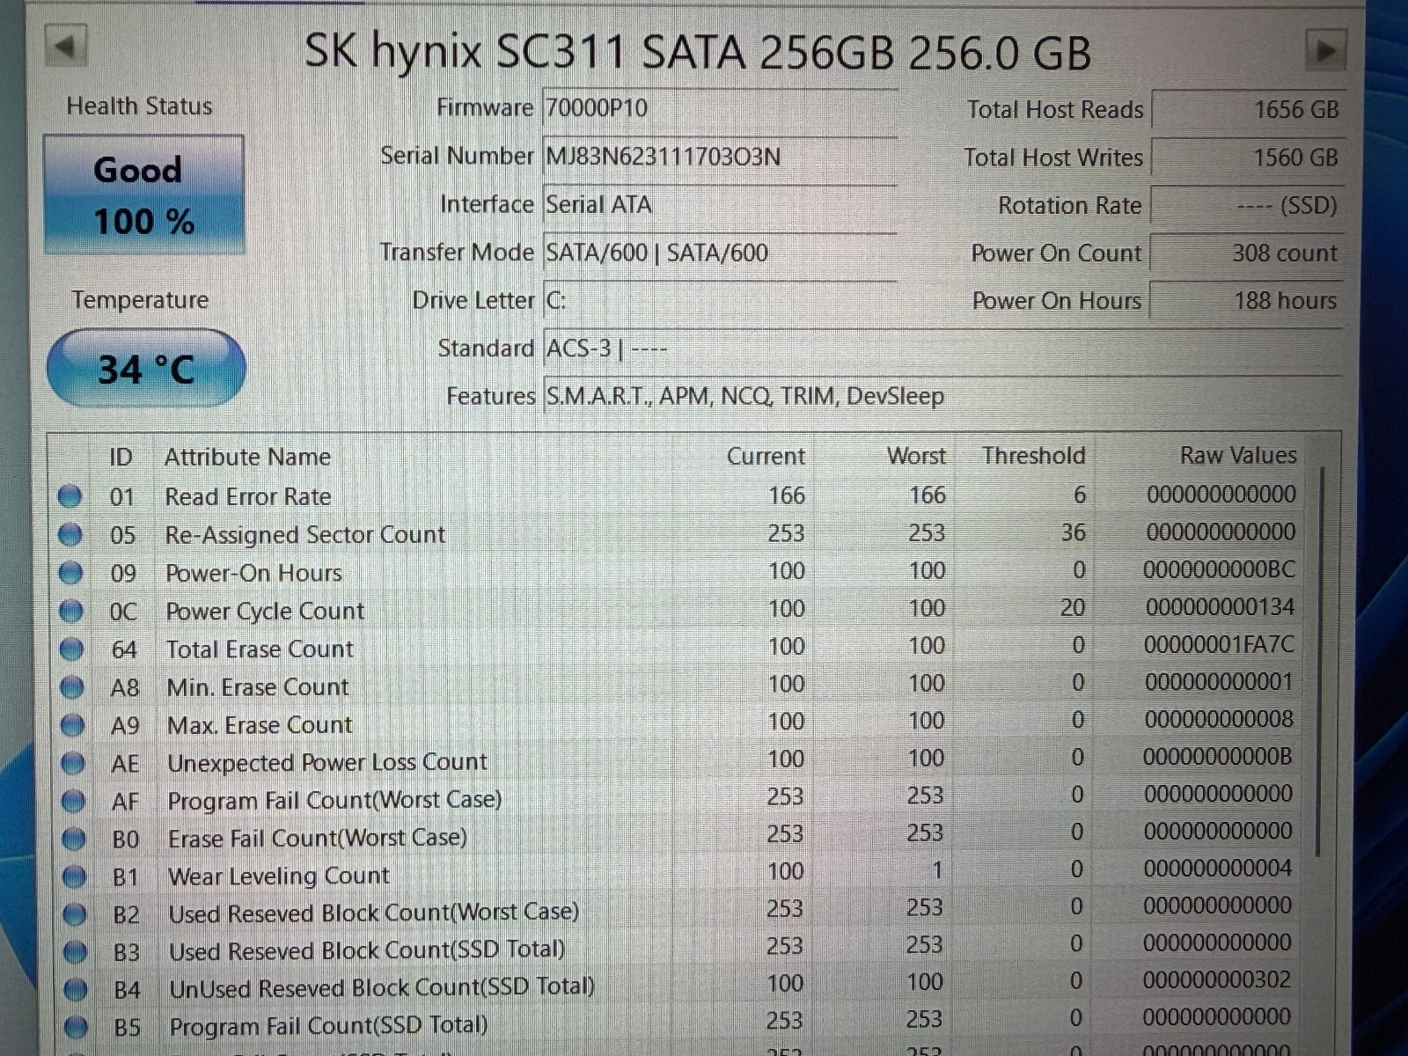The height and width of the screenshot is (1056, 1408).
Task: Select the Features field with S.M.A.R.T.
Action: 942,397
